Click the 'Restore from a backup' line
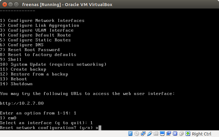This screenshot has height=137, width=219. coord(34,74)
